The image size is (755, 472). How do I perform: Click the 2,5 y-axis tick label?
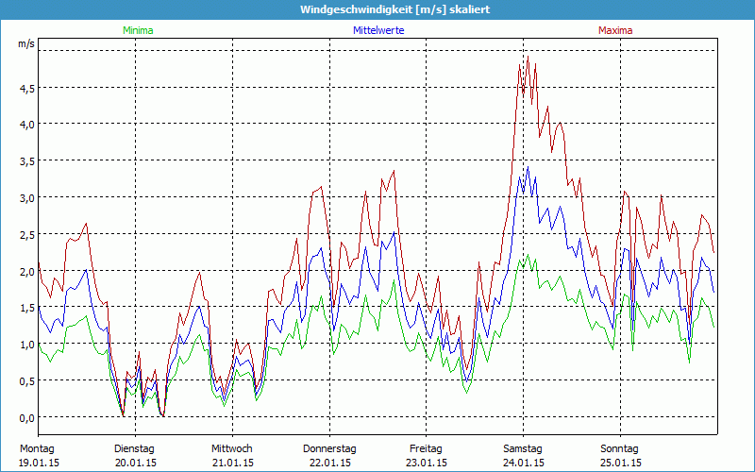point(26,234)
